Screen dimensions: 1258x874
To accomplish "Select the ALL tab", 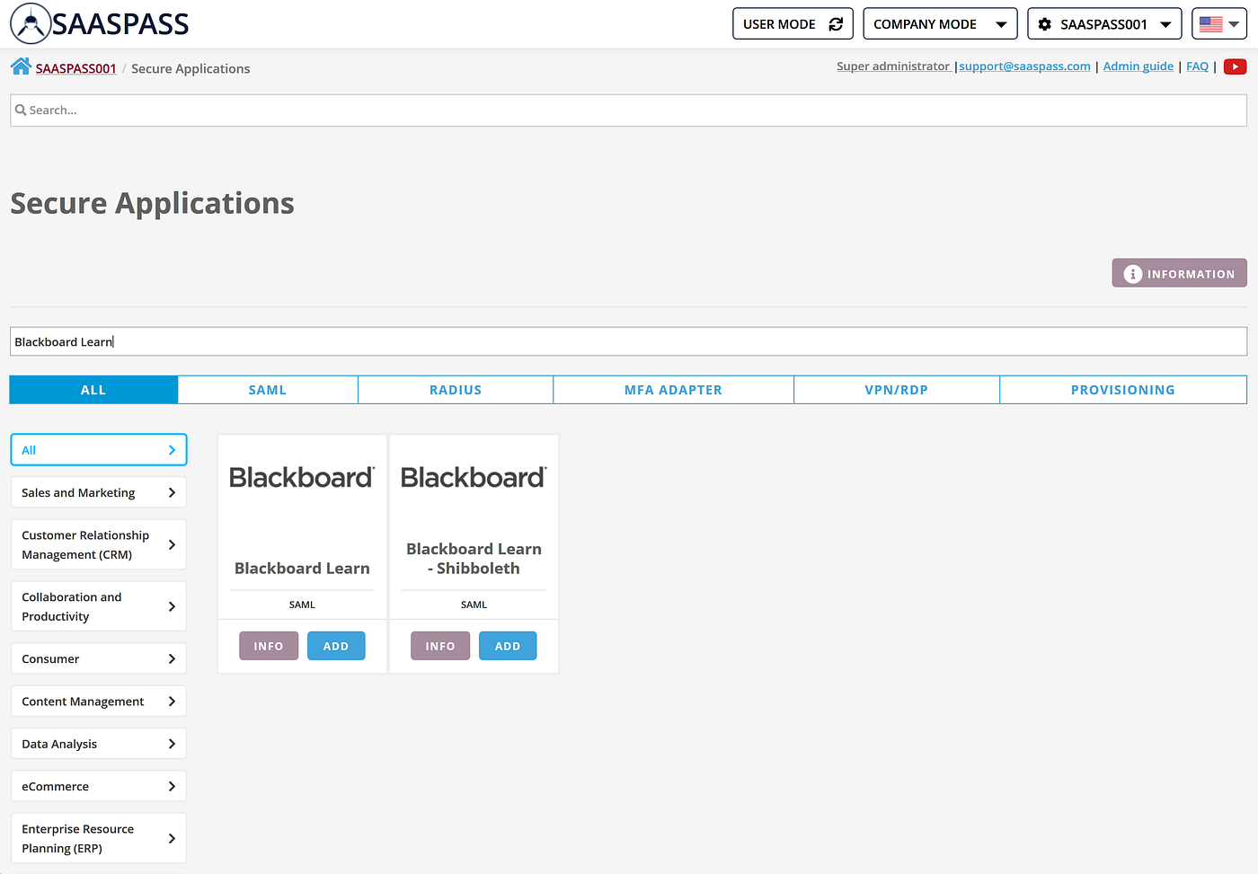I will coord(93,390).
